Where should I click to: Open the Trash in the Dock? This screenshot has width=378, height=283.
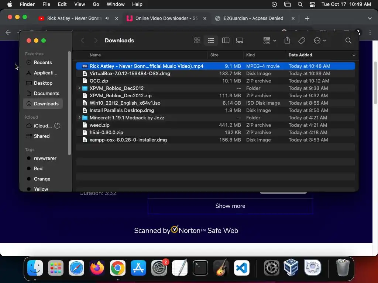[x=343, y=268]
